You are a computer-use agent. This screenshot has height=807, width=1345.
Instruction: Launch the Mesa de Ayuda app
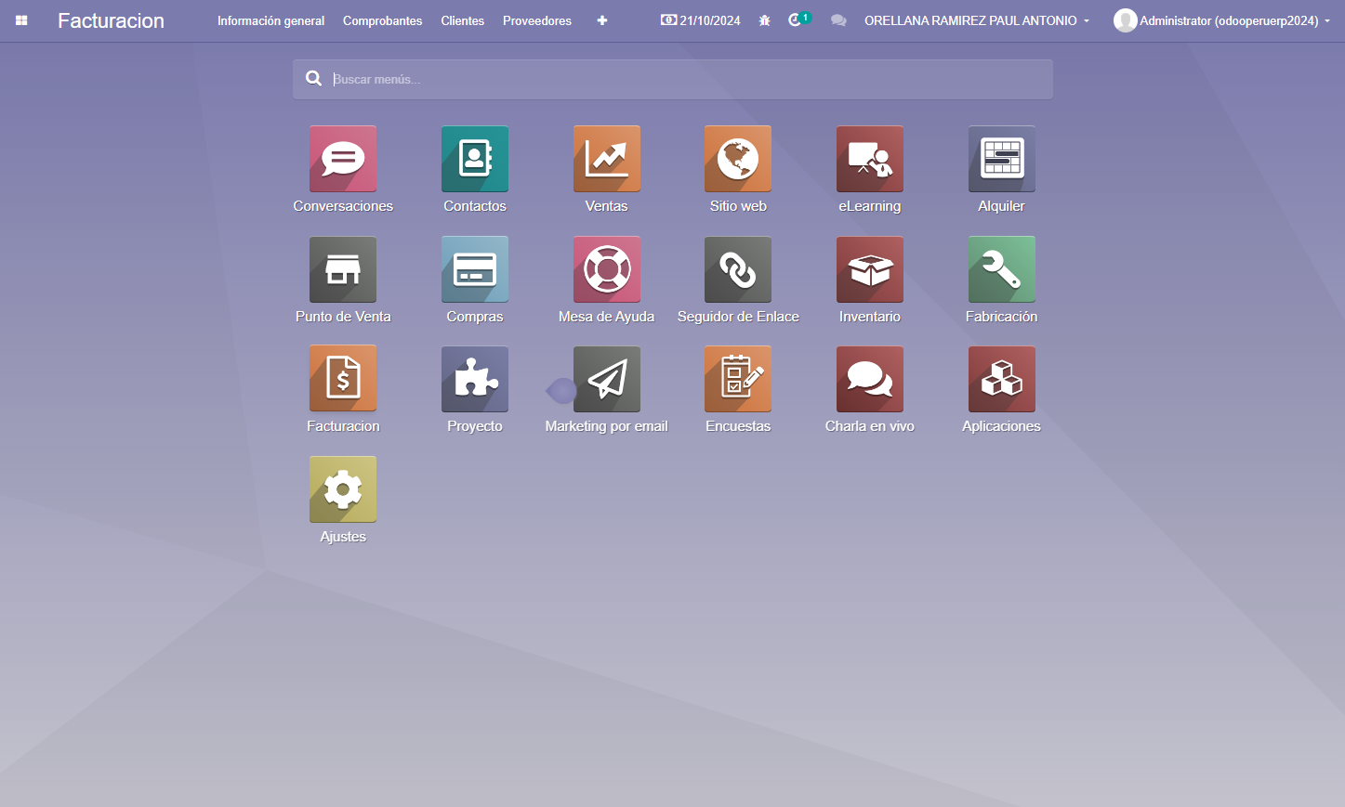pyautogui.click(x=607, y=269)
